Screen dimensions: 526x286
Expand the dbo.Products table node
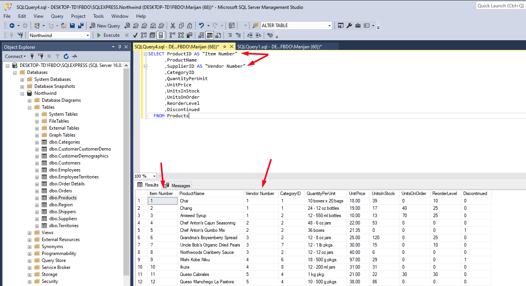click(x=37, y=198)
